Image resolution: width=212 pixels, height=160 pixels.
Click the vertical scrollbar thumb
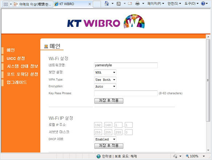click(208, 80)
